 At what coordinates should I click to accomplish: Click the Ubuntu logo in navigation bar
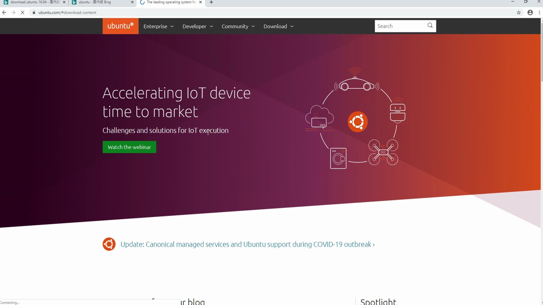[x=120, y=26]
